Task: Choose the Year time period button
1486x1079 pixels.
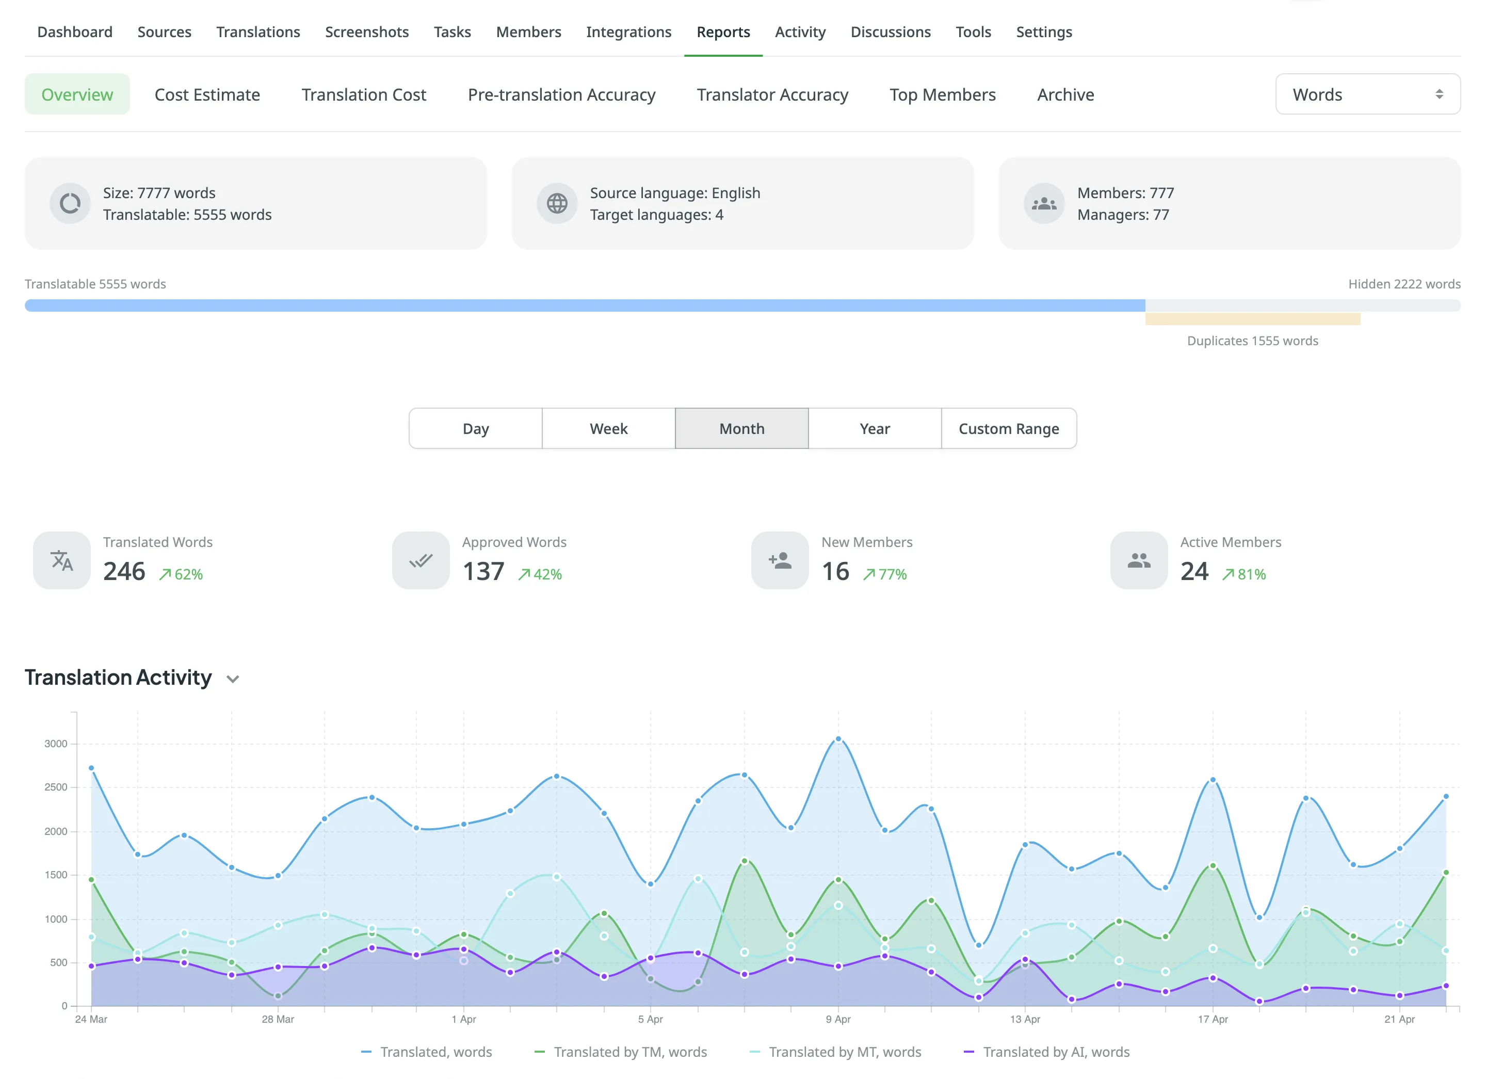Action: (x=874, y=428)
